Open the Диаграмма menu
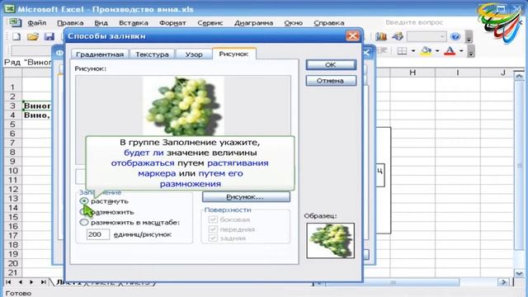 coord(253,23)
